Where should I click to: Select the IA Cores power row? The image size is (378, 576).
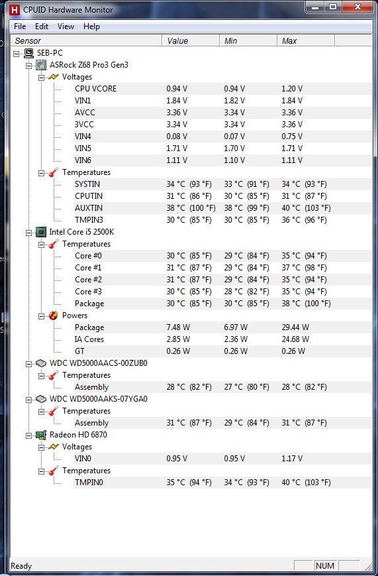point(222,339)
